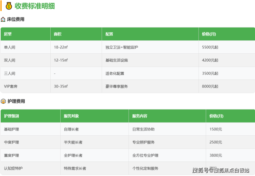Select the 基础护理 row label
This screenshot has height=176, width=255.
(x=11, y=129)
